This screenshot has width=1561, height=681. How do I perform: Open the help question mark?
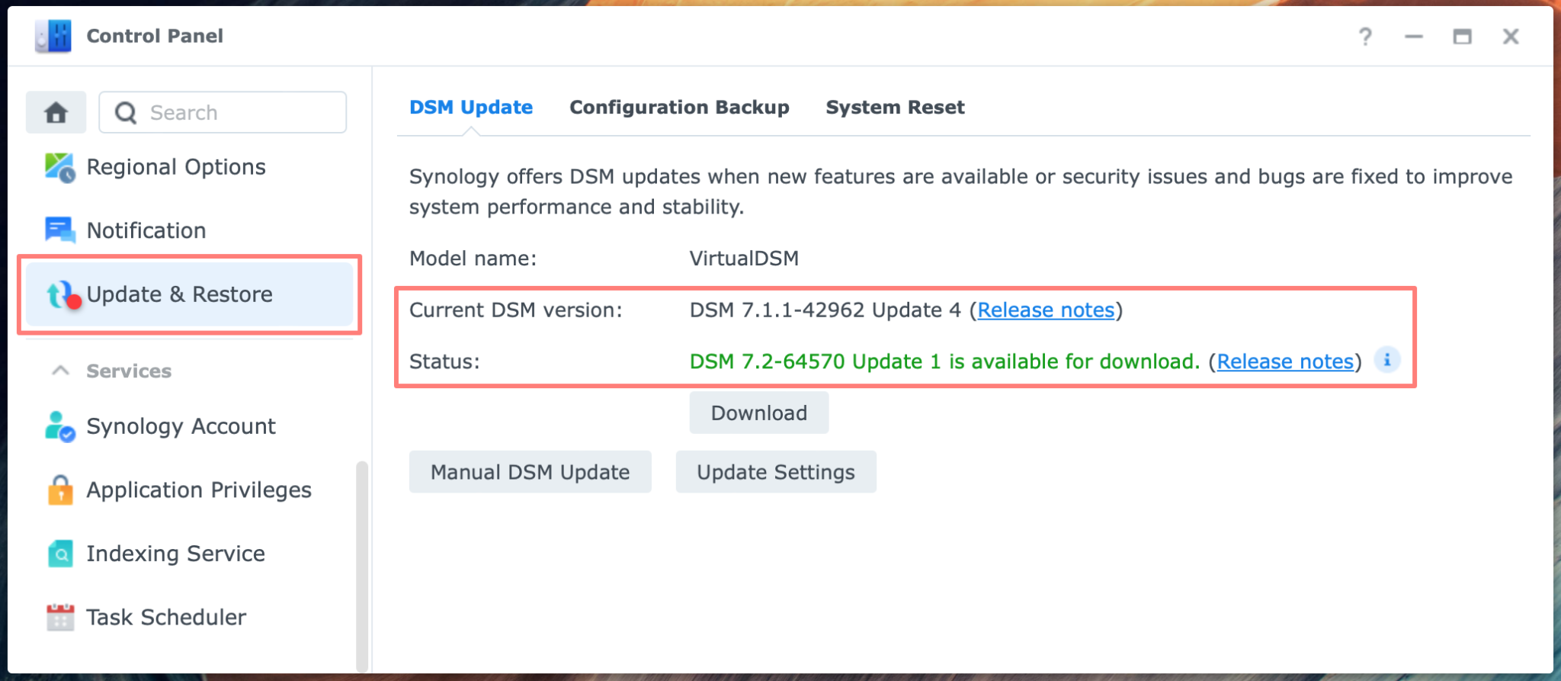click(x=1365, y=36)
